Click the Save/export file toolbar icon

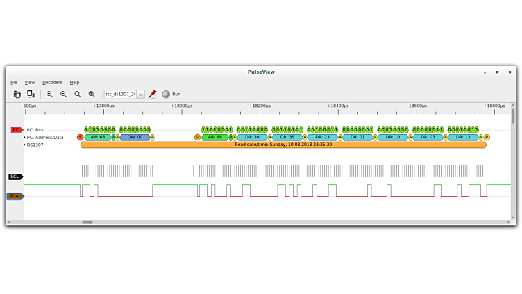[31, 95]
